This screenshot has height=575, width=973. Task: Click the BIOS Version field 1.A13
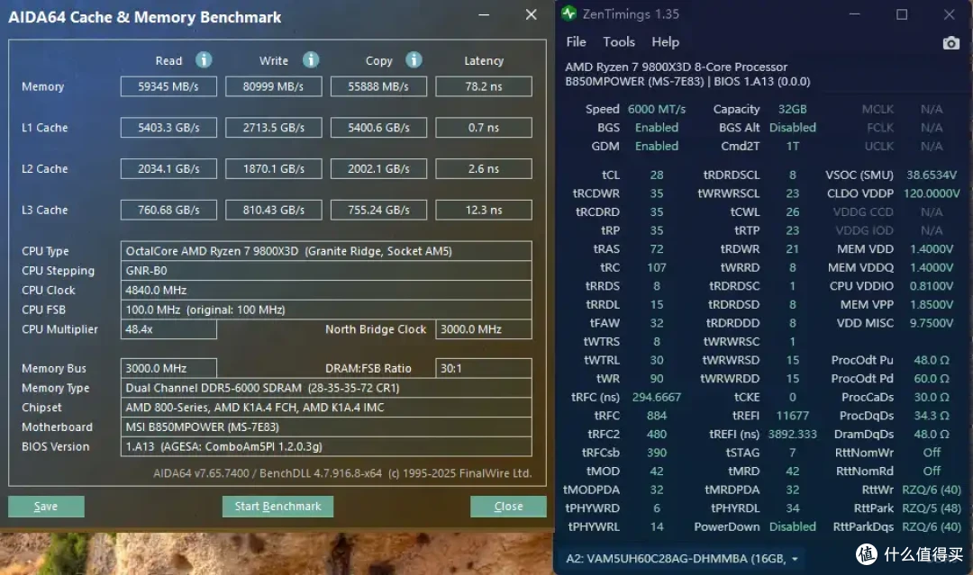tap(326, 446)
